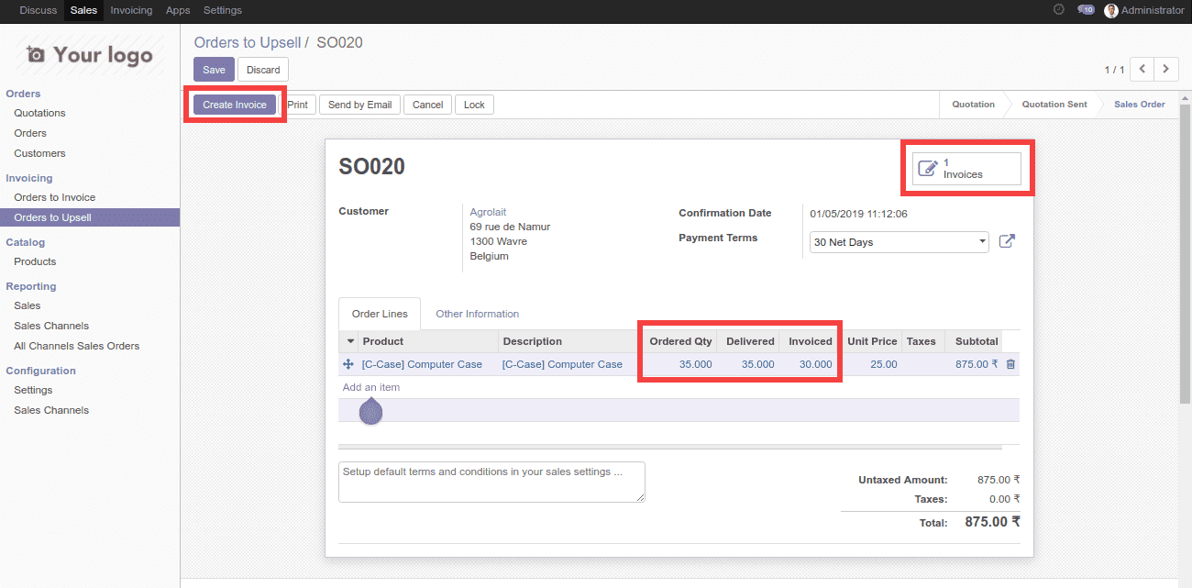This screenshot has height=588, width=1192.
Task: Go to next record with right arrow
Action: click(x=1166, y=69)
